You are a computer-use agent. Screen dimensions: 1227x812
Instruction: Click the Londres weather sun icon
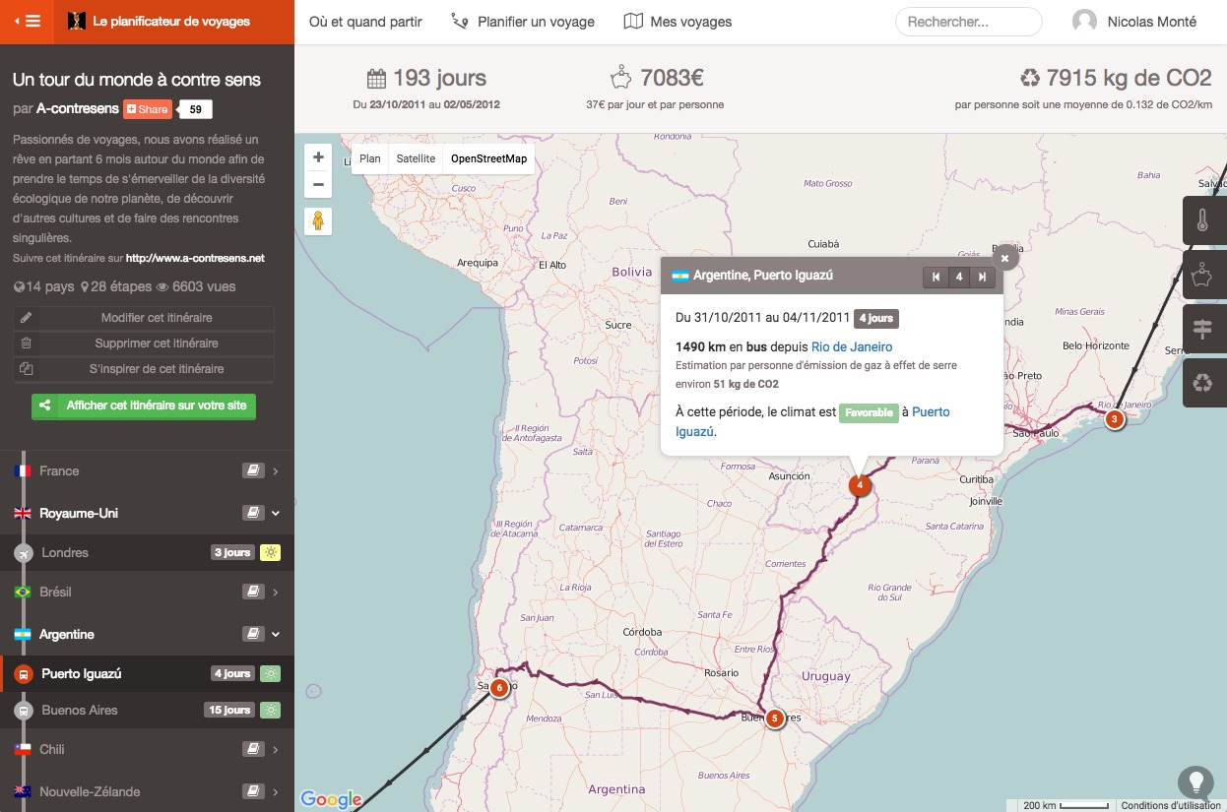pos(270,552)
